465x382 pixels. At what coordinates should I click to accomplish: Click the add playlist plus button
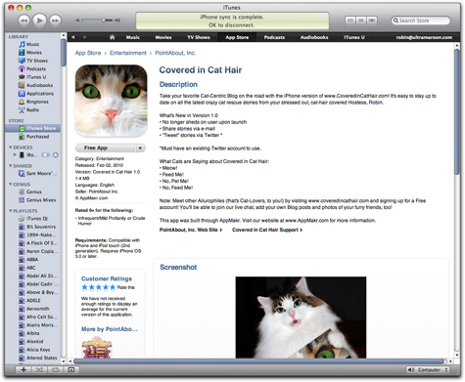coord(23,369)
